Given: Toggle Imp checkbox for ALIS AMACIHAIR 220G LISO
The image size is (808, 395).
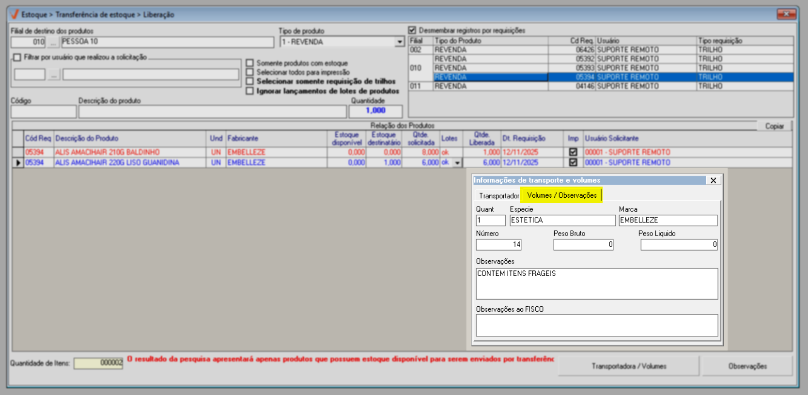Looking at the screenshot, I should coord(573,163).
